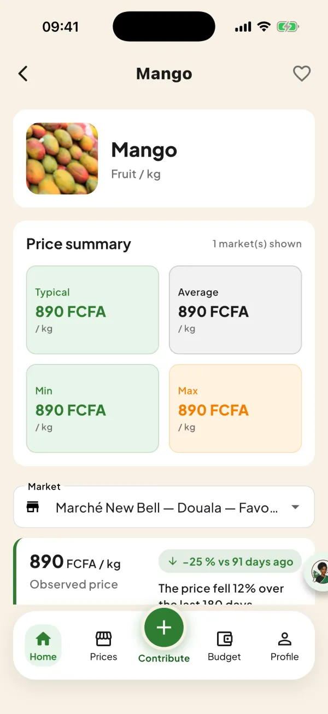Screen dimensions: 328x714
Task: Tap the -25 % vs 91 days ago badge
Action: click(230, 561)
